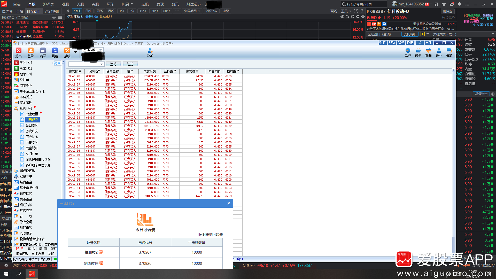Viewport: 496px width, 279px height.
Task: Click the 个股资料 button
Action: pyautogui.click(x=211, y=11)
